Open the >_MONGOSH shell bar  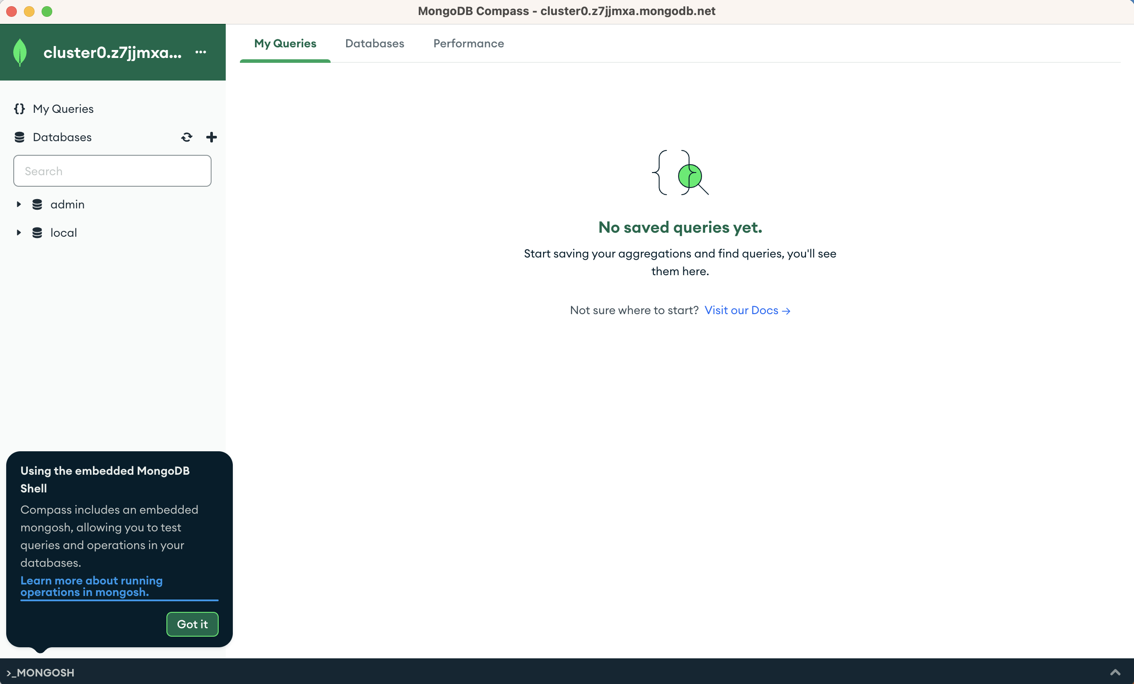[x=41, y=672]
